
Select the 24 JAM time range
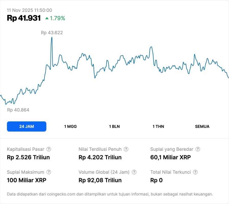tap(26, 126)
